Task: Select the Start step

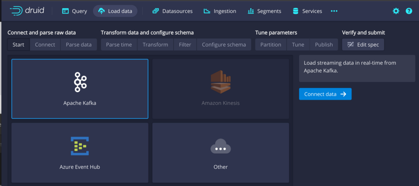Action: 18,45
